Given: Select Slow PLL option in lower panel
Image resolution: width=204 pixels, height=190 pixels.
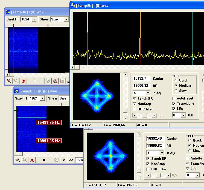Looking at the screenshot, I should [190, 151].
